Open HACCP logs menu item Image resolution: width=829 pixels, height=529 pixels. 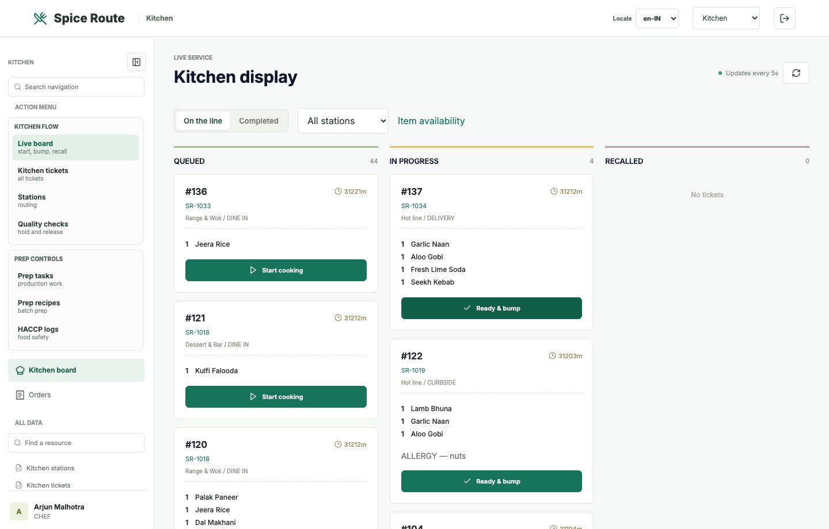tap(75, 333)
